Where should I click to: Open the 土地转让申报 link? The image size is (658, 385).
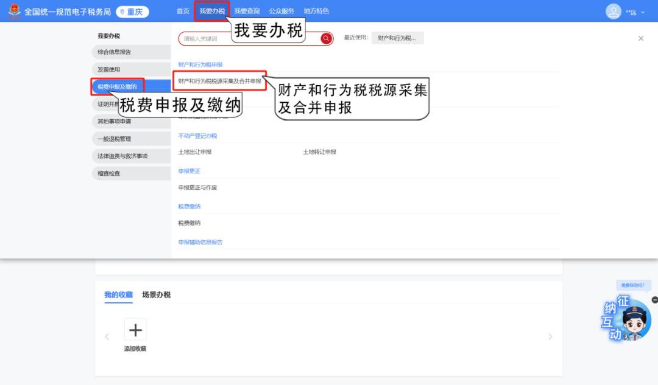click(x=320, y=151)
